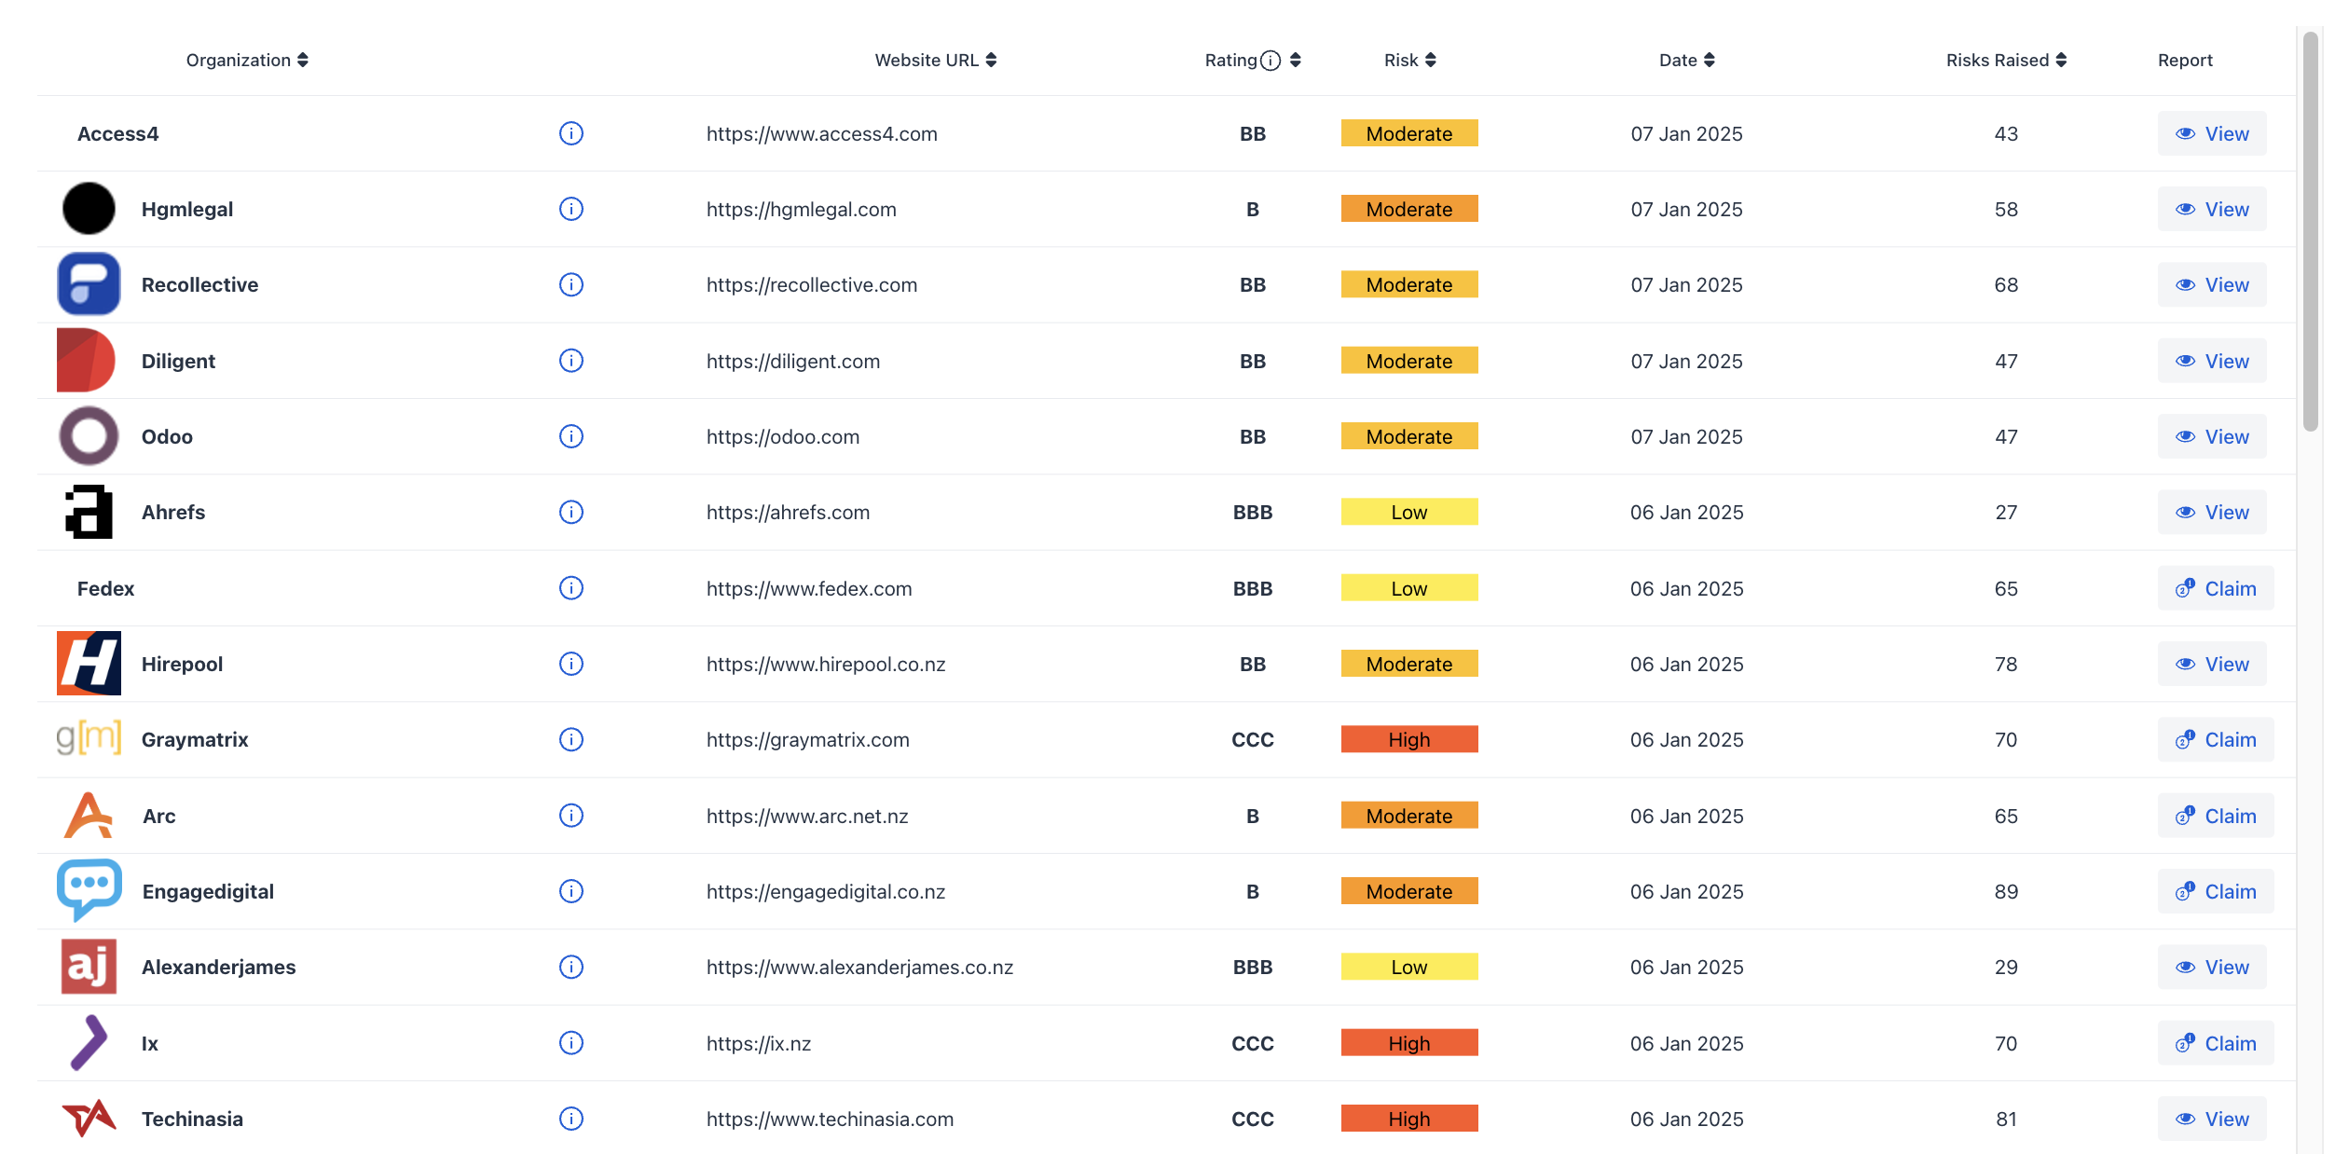2349x1154 pixels.
Task: View the Alexanderjames report
Action: tap(2212, 967)
